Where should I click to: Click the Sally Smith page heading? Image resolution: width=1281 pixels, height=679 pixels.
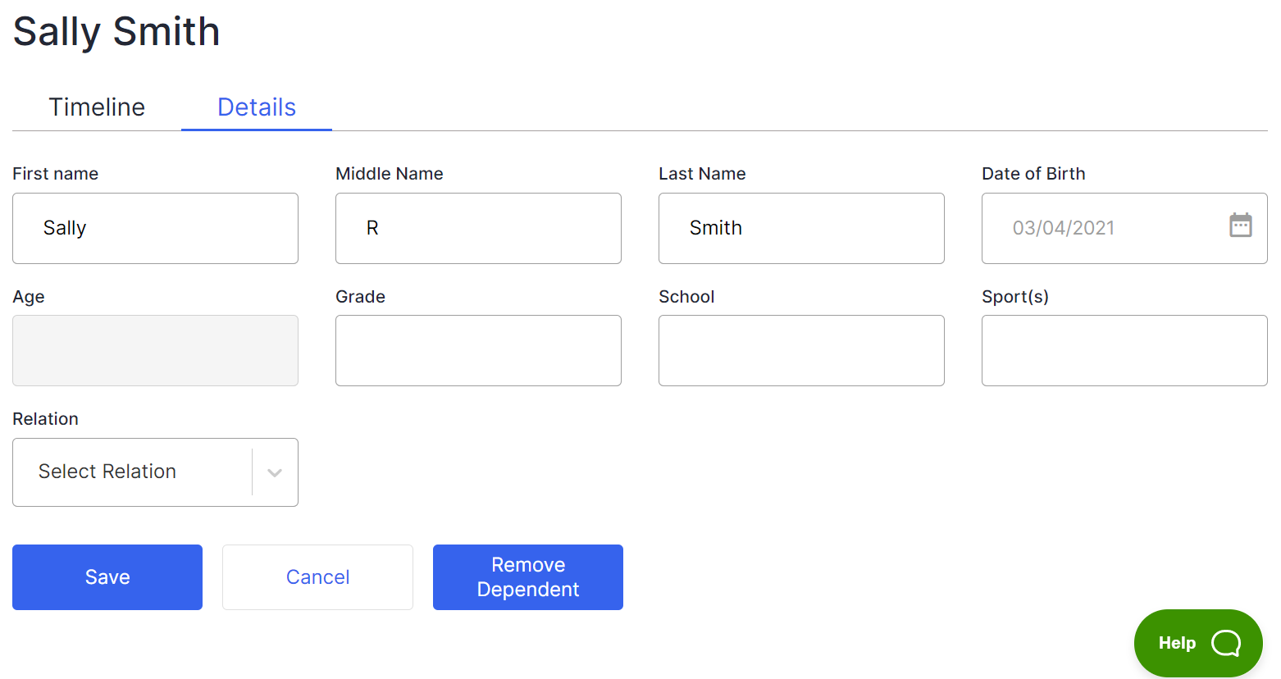[x=116, y=32]
